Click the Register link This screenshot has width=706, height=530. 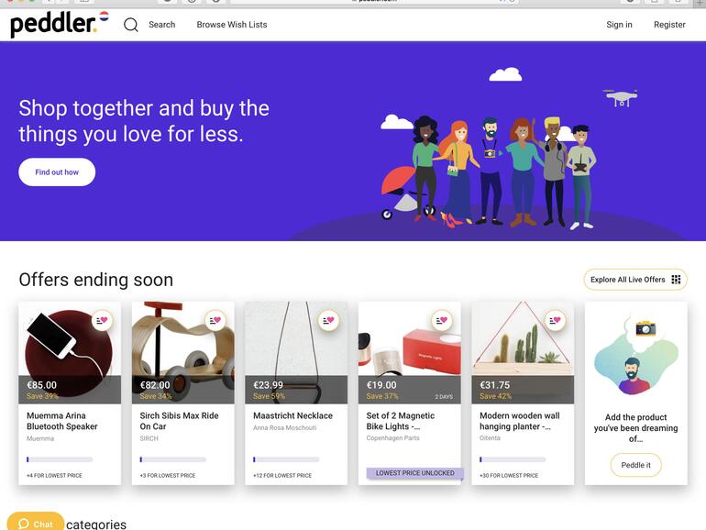[669, 25]
